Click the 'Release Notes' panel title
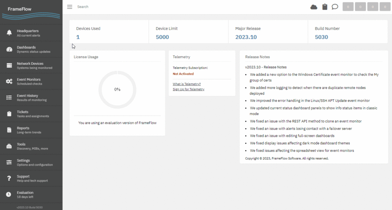Screen dimensions: 392x210 point(257,57)
